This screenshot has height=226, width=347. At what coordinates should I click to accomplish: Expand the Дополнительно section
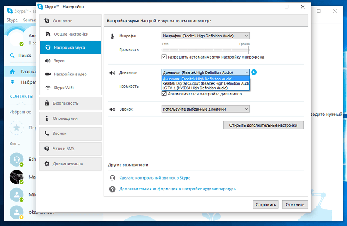click(71, 164)
